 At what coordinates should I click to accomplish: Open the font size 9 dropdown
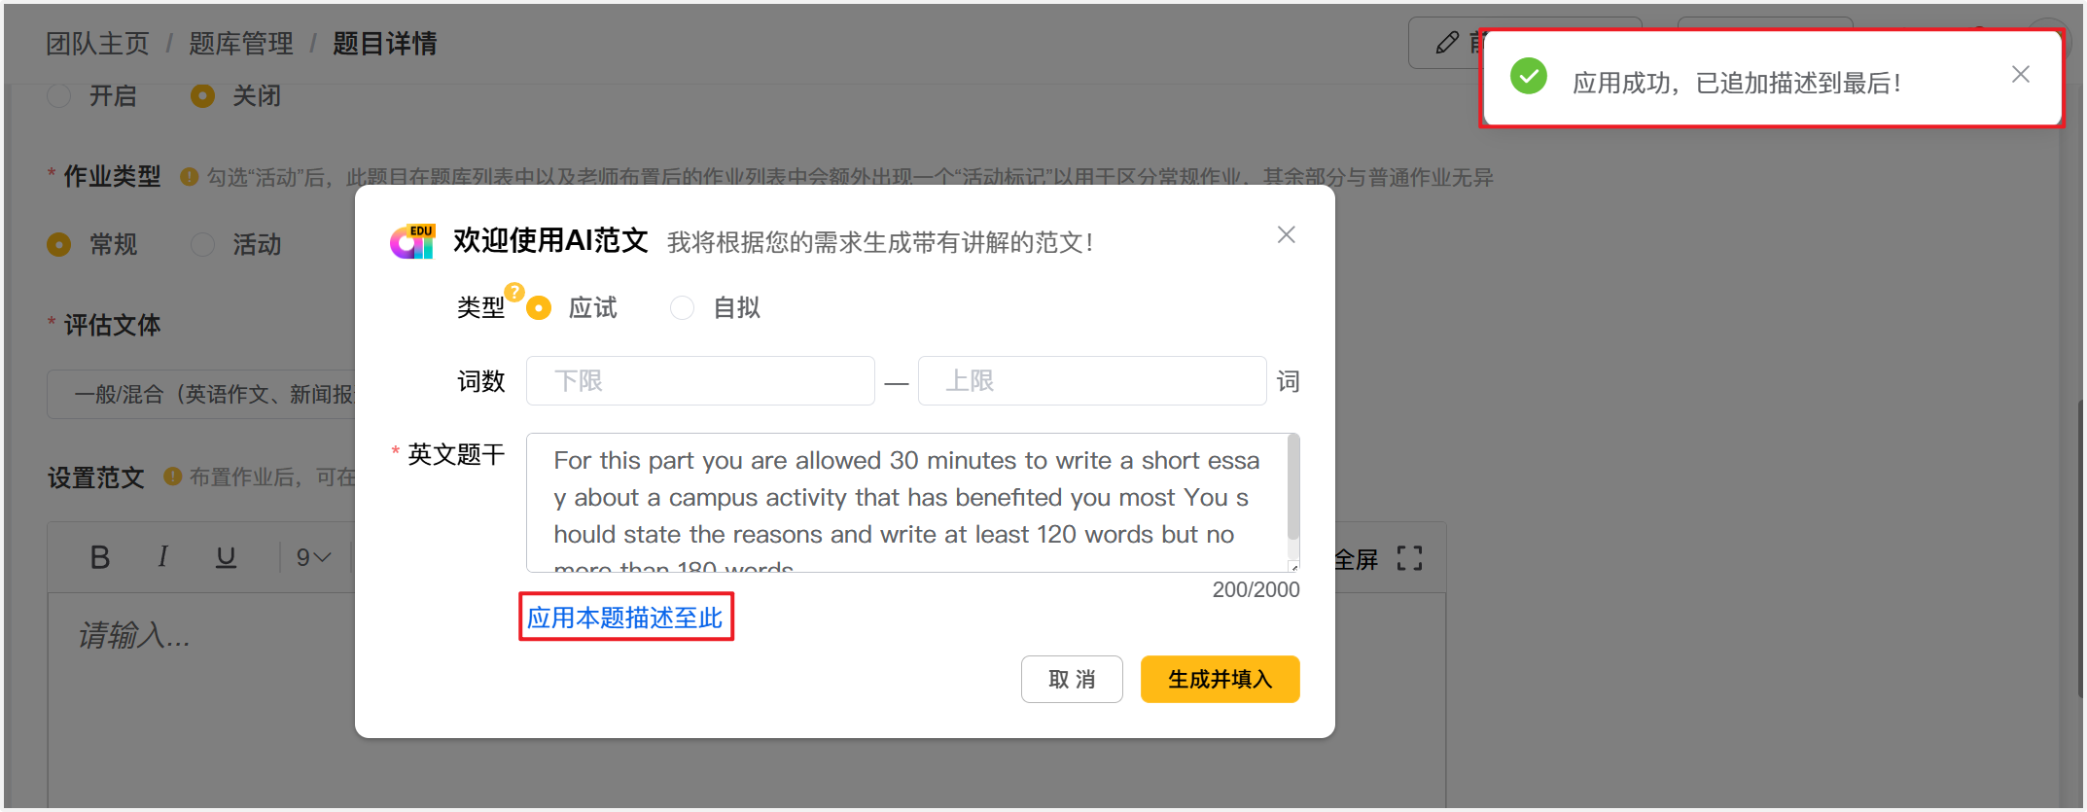[x=313, y=557]
